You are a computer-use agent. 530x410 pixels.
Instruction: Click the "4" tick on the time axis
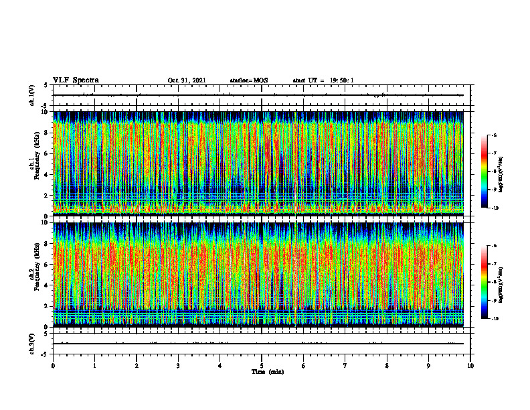point(220,366)
